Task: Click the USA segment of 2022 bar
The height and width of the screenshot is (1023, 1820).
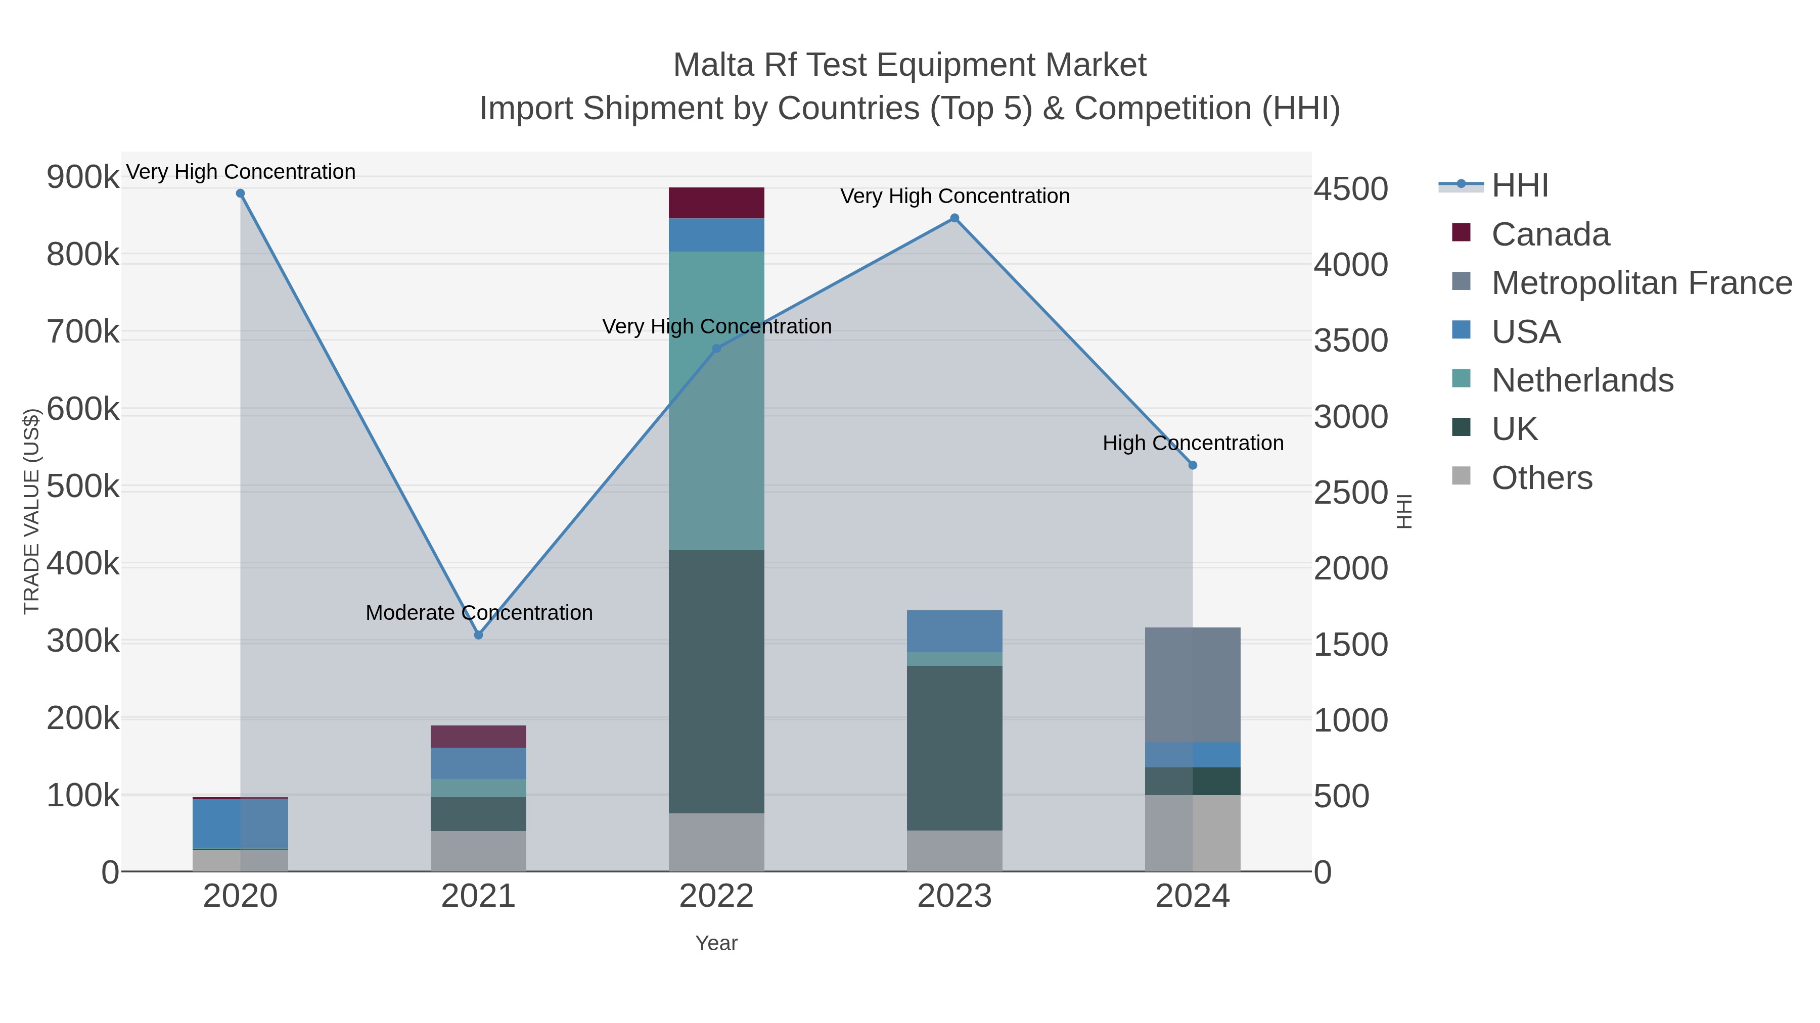Action: tap(716, 235)
